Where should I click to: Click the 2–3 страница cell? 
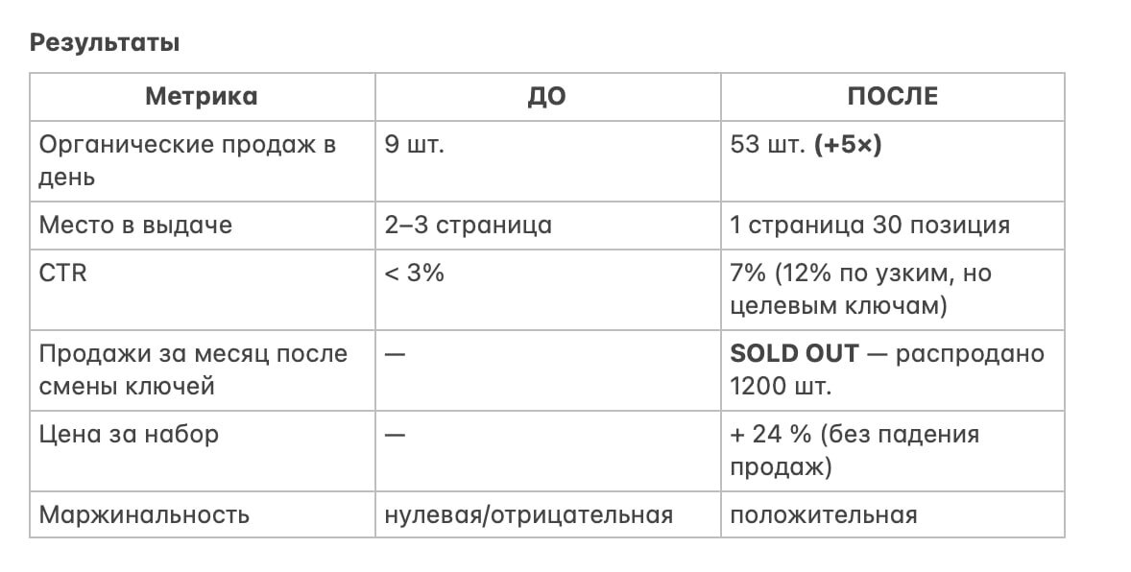tap(468, 226)
